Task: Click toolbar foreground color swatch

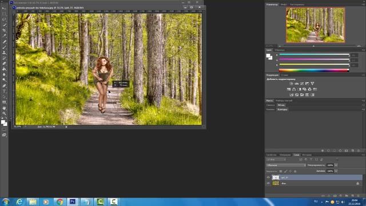Action: pyautogui.click(x=3, y=122)
